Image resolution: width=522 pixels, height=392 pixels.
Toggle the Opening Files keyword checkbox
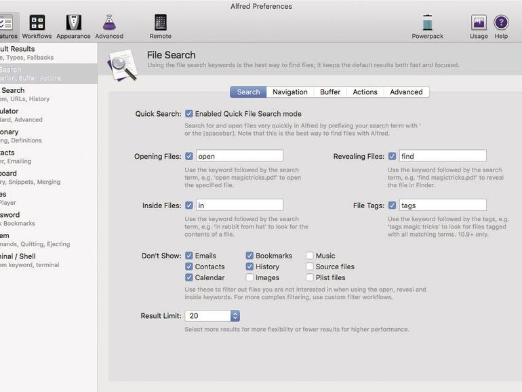188,156
